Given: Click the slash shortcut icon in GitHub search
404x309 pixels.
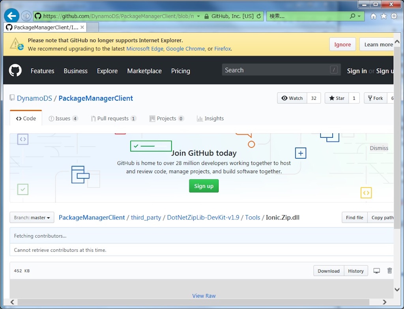Looking at the screenshot, I should point(334,69).
